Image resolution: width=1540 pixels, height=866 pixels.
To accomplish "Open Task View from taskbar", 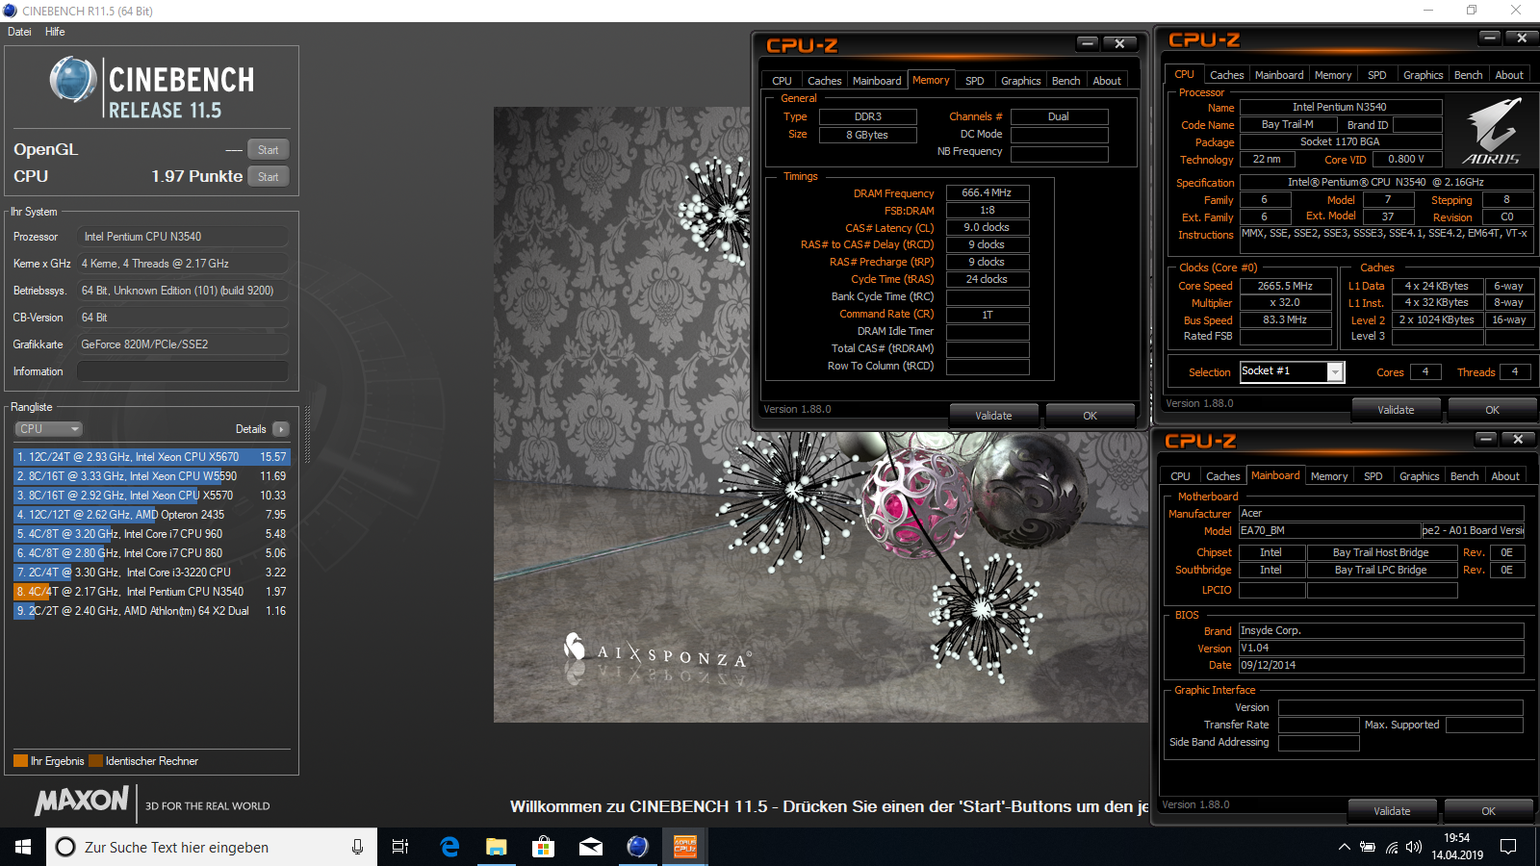I will coord(400,847).
